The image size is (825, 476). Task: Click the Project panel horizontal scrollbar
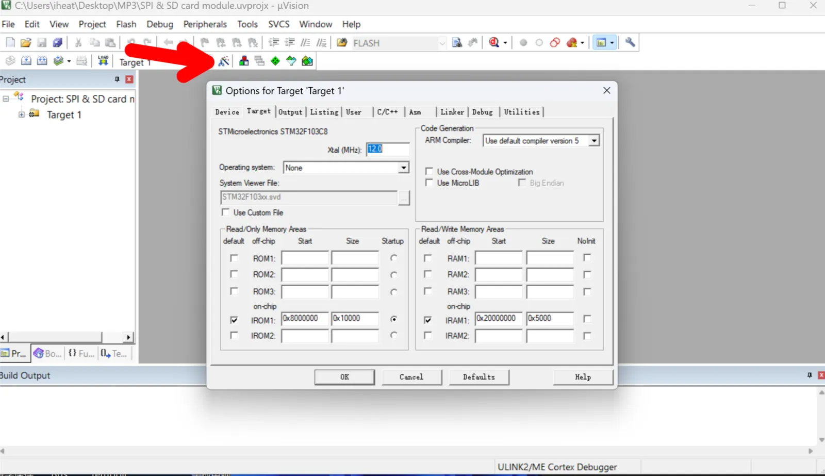[66, 337]
